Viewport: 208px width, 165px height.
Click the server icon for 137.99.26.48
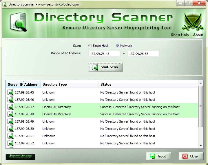tap(10, 114)
